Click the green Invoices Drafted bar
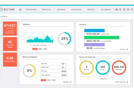Image resolution: width=134 pixels, height=101 pixels. pos(102,37)
